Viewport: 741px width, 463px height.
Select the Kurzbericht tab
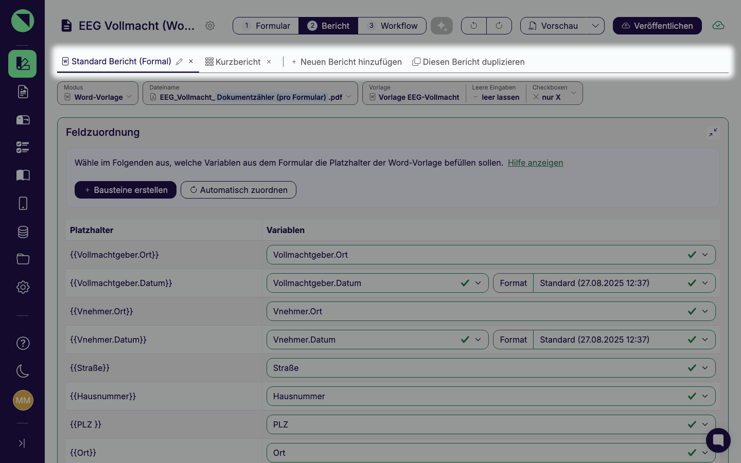[233, 62]
